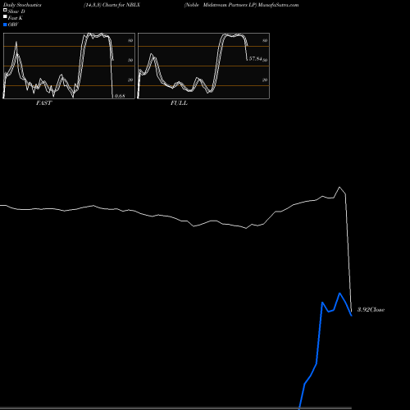Image resolution: width=410 pixels, height=410 pixels.
Task: Click 'Noble Midstream Partners LP' text
Action: click(221, 5)
